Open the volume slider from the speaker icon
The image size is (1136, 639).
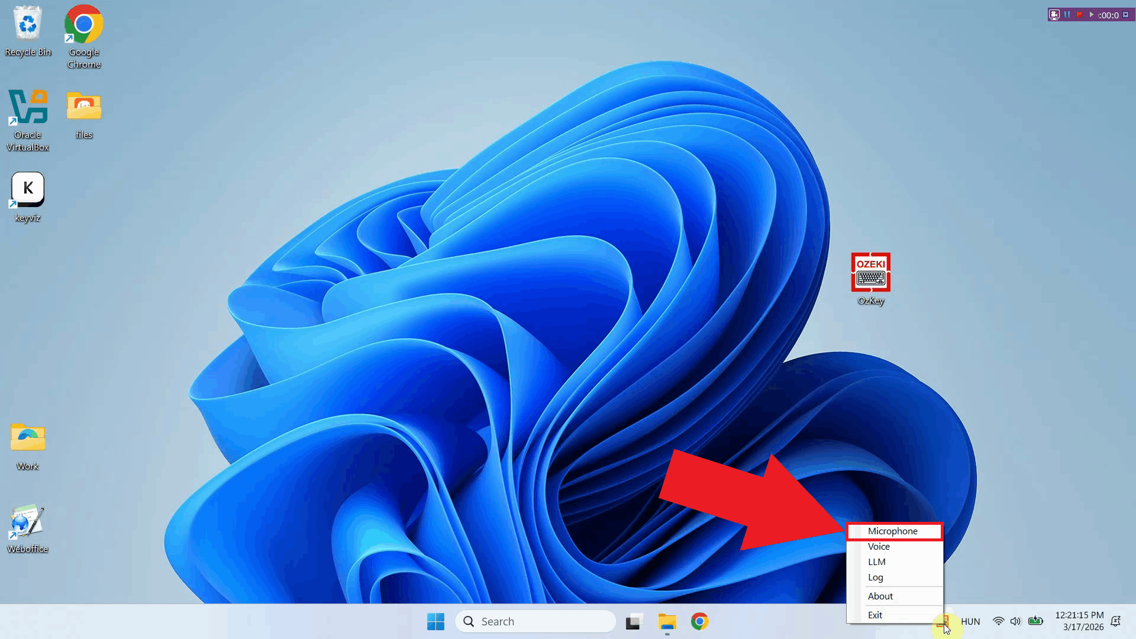(x=1016, y=621)
